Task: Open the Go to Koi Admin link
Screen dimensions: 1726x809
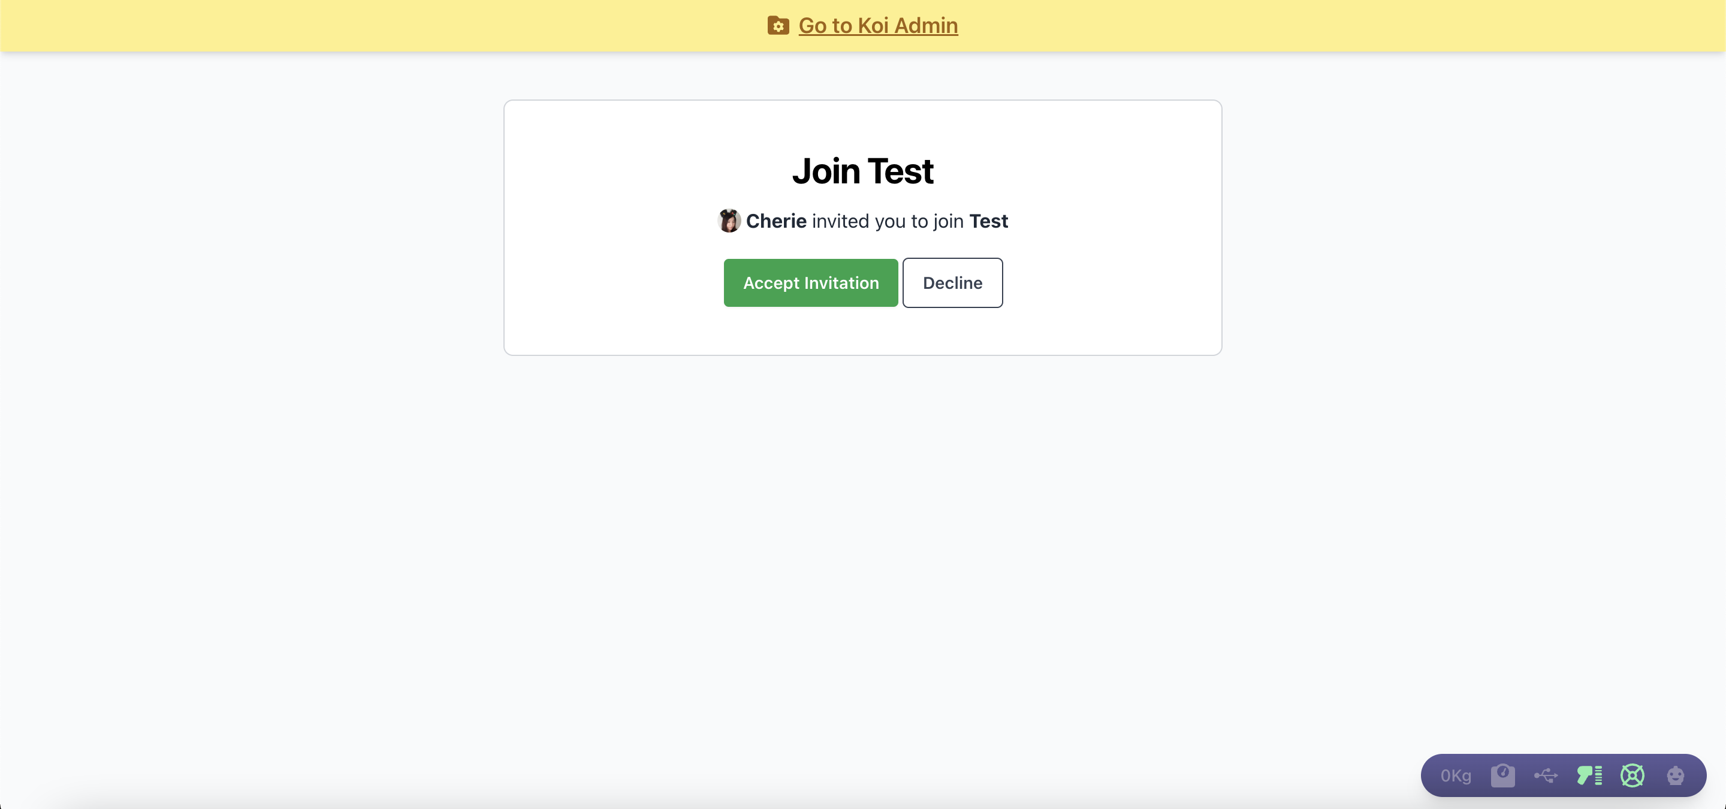Action: (x=877, y=25)
